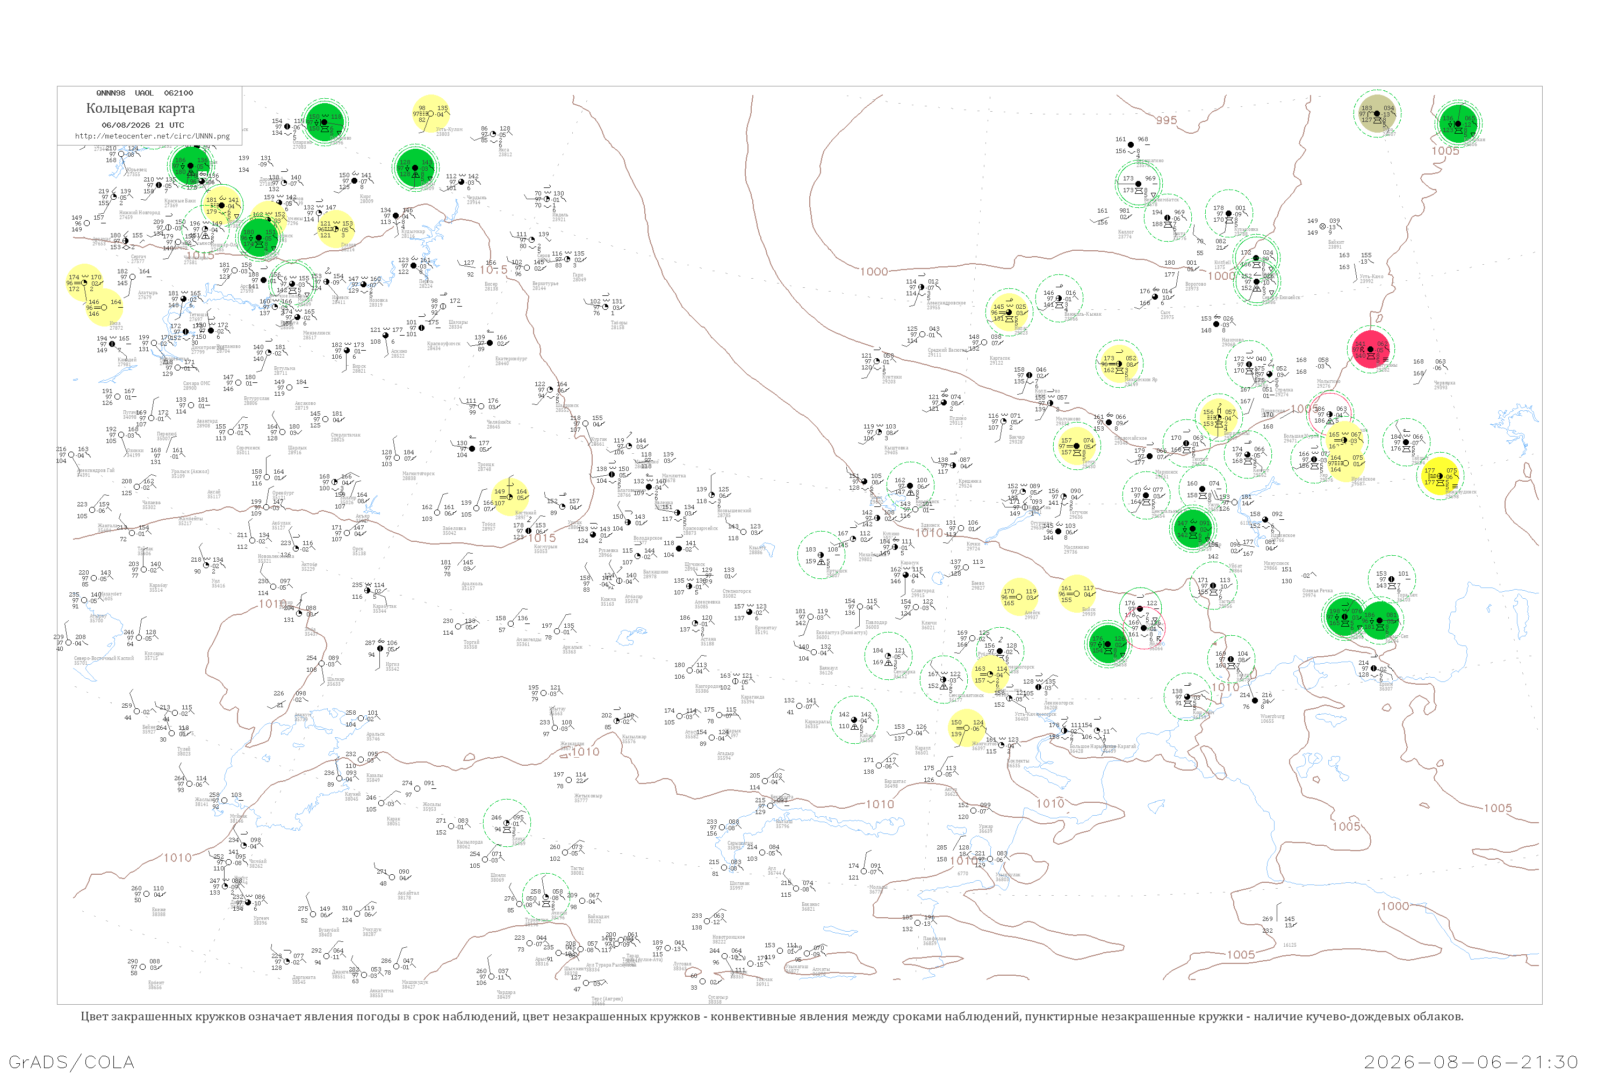Select the yellow Жангизтобе station circle

966,728
